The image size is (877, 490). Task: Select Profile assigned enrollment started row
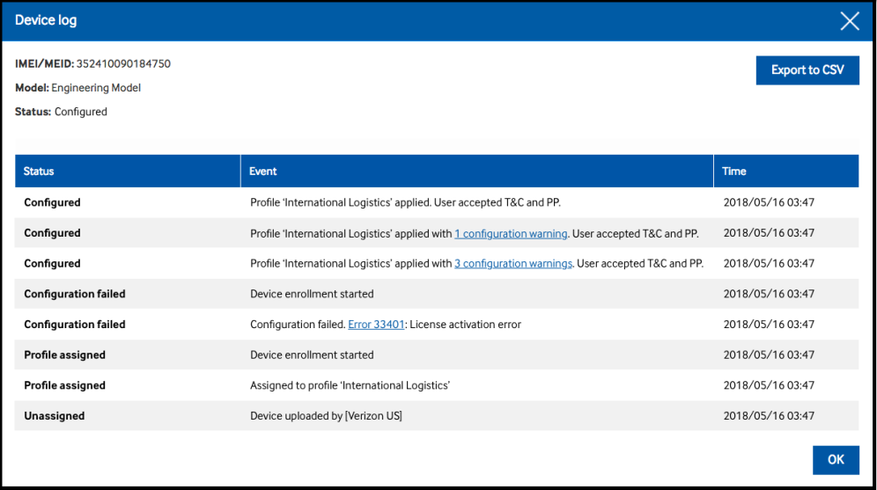coord(437,355)
